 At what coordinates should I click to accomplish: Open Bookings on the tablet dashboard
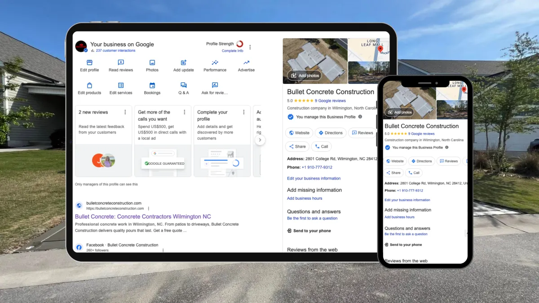pyautogui.click(x=152, y=88)
